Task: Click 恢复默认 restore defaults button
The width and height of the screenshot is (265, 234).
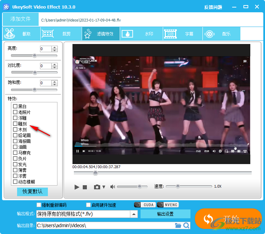Action: [32, 192]
